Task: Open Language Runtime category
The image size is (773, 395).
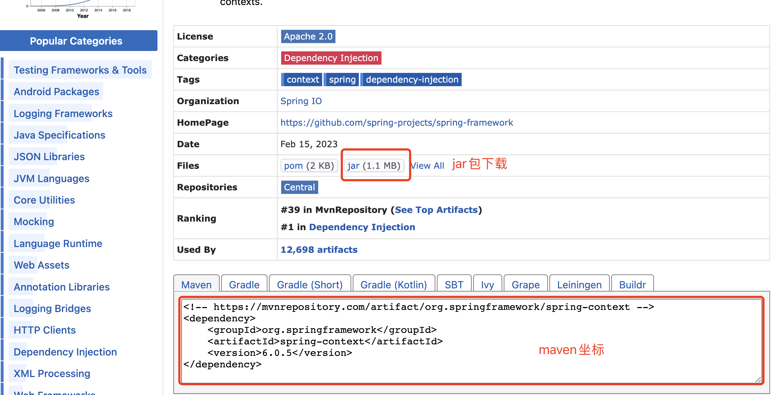Action: (58, 243)
